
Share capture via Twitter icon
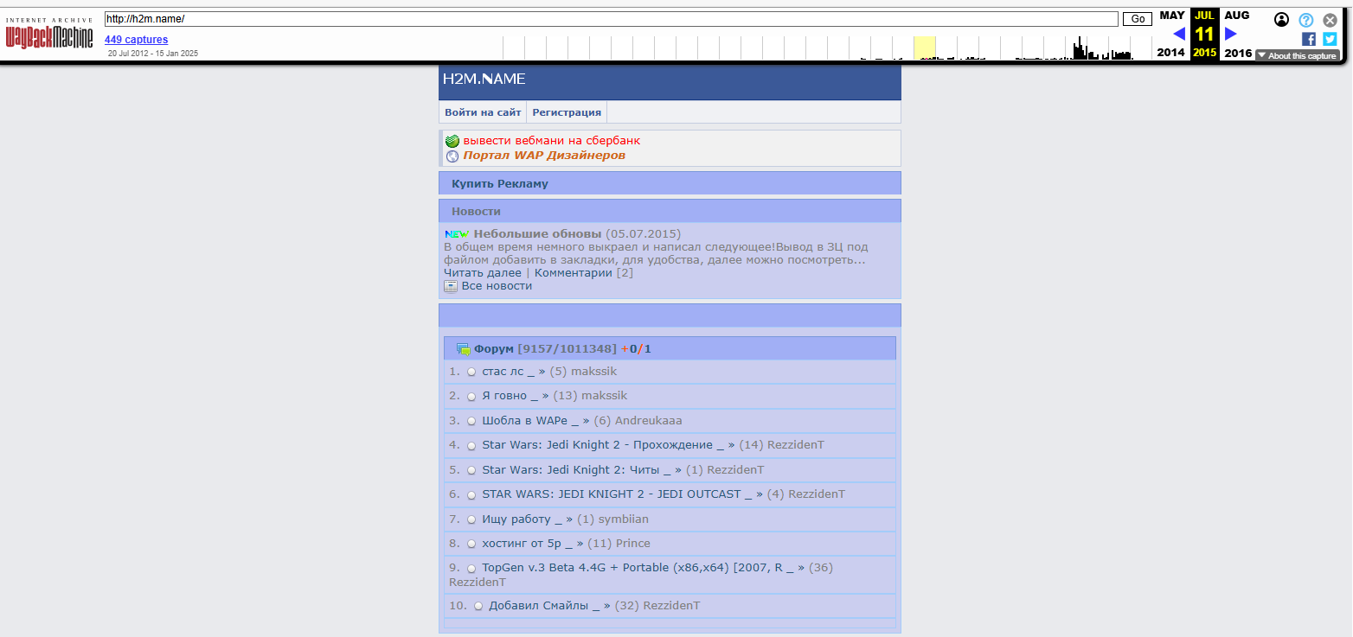[1330, 39]
